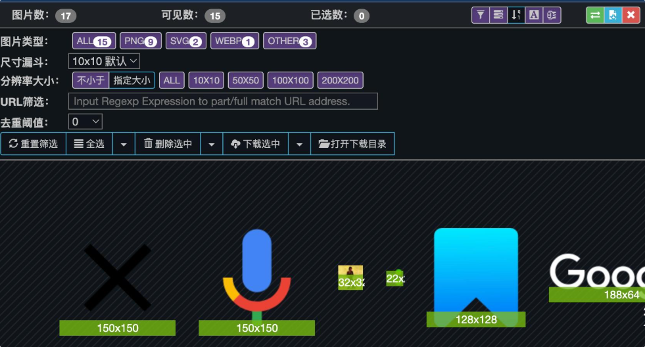Screen dimensions: 645x347
Task: Click 打开下载目录 open download folder button
Action: pyautogui.click(x=352, y=143)
